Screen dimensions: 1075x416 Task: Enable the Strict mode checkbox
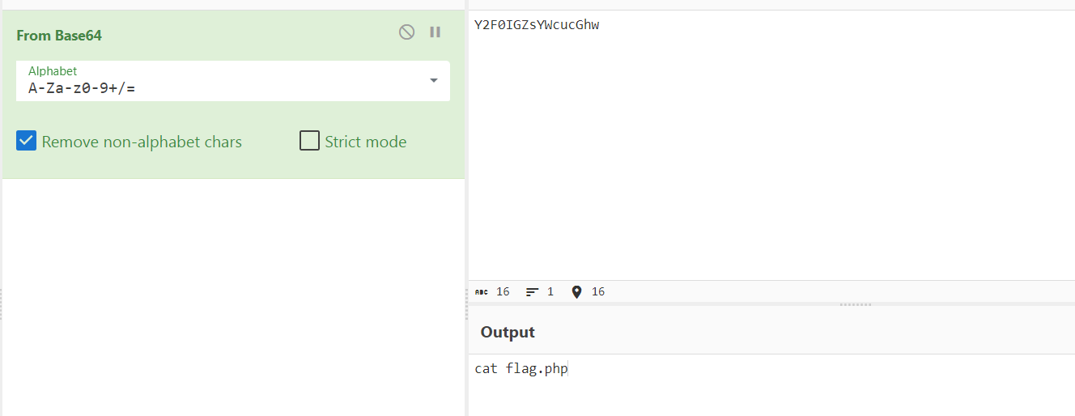click(309, 141)
